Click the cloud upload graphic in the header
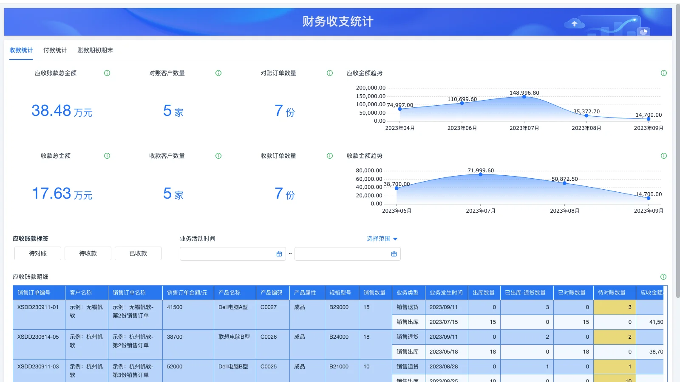The image size is (680, 382). point(575,23)
